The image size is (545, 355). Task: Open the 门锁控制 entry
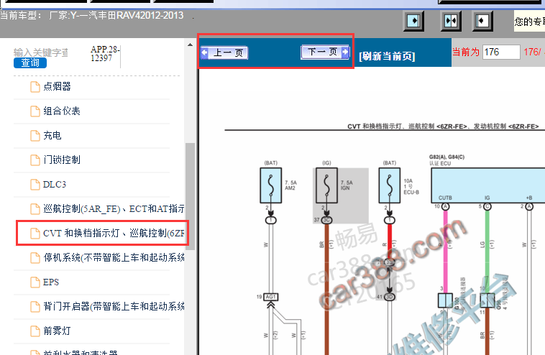(x=62, y=160)
